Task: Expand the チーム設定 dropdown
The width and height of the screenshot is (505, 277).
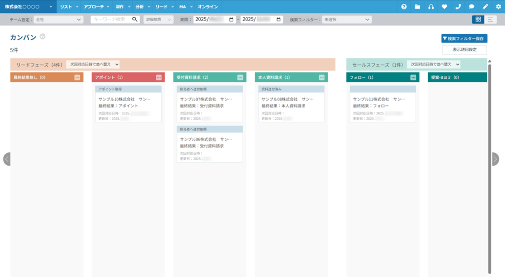Action: tap(58, 19)
